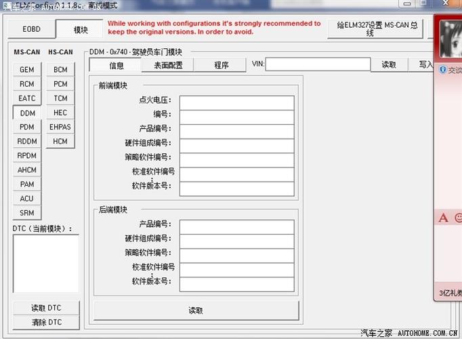
Task: Click the font A icon in chat window
Action: [x=443, y=218]
